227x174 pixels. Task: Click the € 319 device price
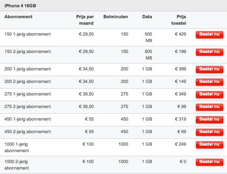pyautogui.click(x=180, y=119)
